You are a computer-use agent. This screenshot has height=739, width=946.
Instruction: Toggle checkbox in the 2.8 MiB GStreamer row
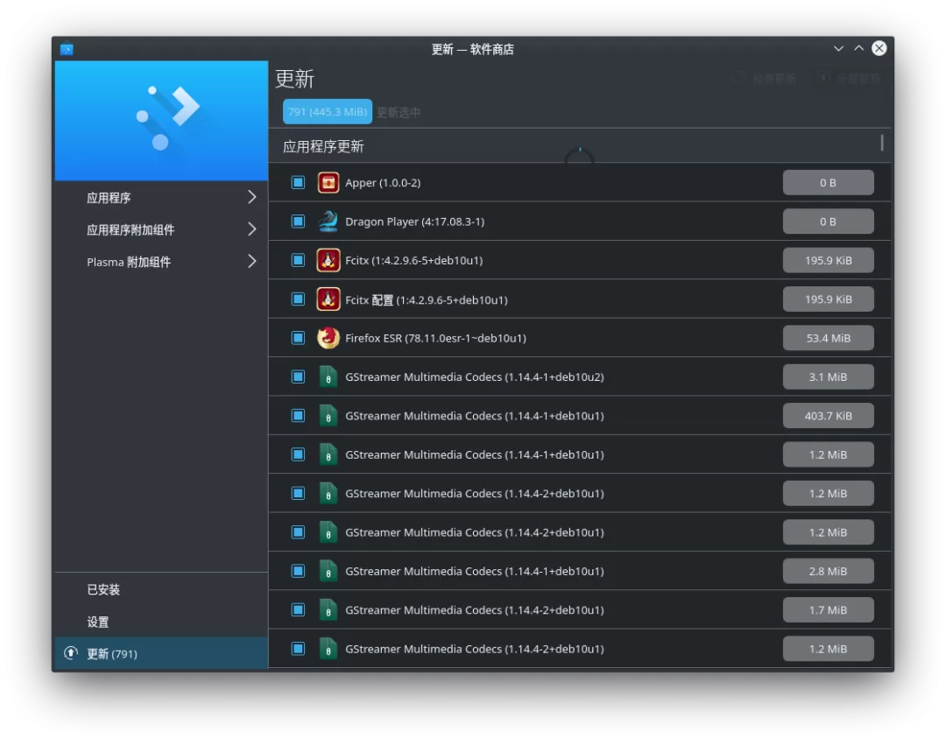(x=298, y=571)
